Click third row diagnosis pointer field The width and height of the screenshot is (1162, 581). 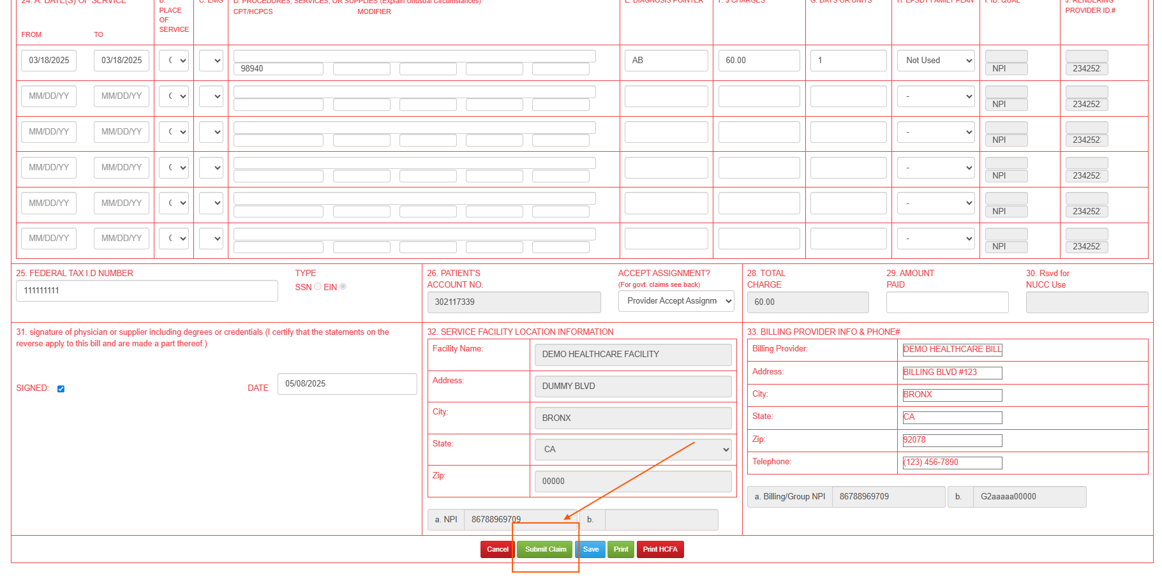coord(666,132)
